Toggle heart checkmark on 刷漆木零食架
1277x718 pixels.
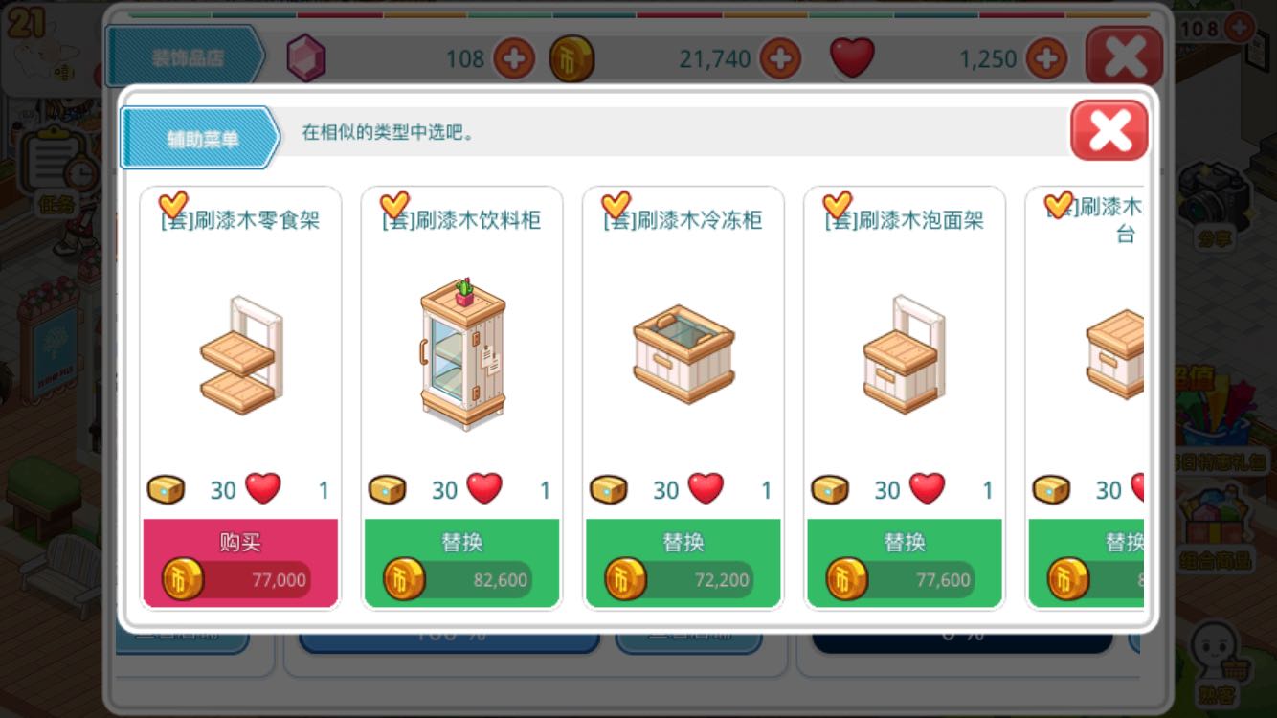pos(172,204)
